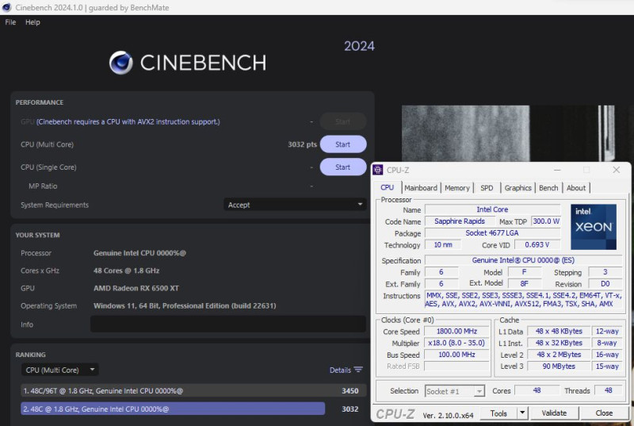This screenshot has height=426, width=634.
Task: Click the L1 Data 48 x 48 KBytes value
Action: click(559, 332)
